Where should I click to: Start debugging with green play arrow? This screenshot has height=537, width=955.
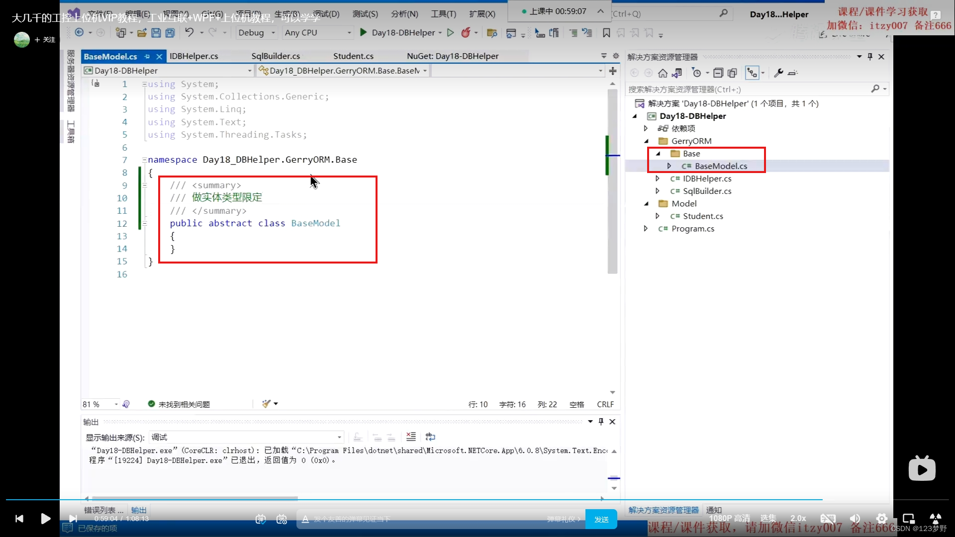(x=364, y=33)
